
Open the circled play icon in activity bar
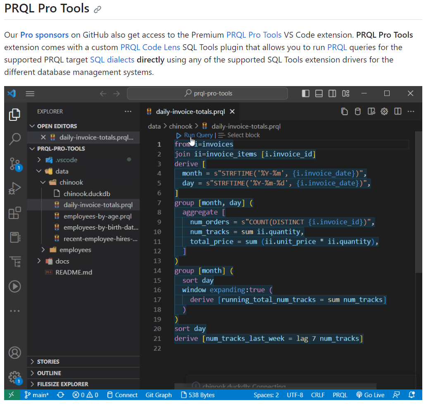tap(15, 286)
